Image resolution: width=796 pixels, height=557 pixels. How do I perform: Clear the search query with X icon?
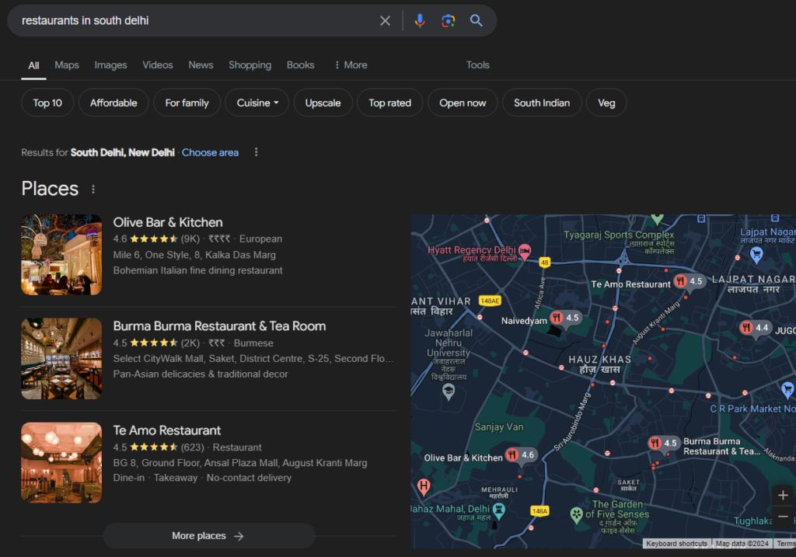386,21
